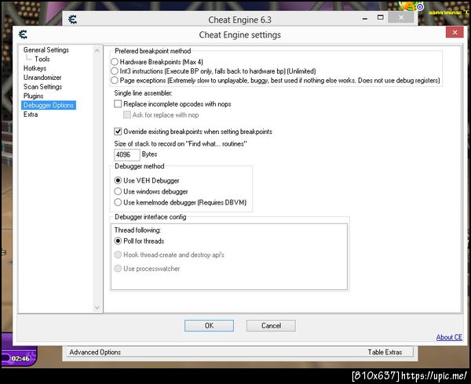Image resolution: width=471 pixels, height=384 pixels.
Task: Open the About CE link
Action: tap(449, 337)
